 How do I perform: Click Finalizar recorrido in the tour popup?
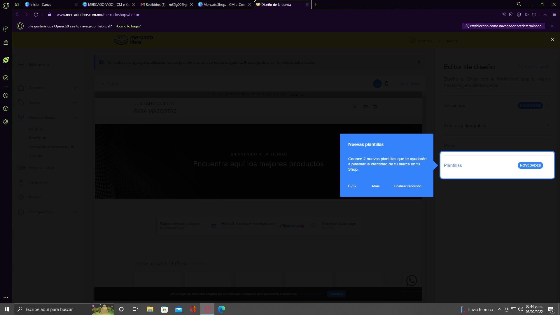(x=407, y=186)
